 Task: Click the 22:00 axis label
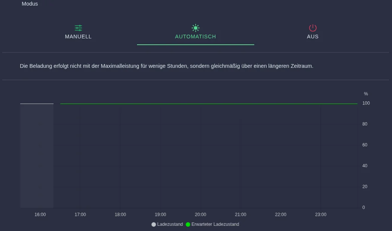280,215
